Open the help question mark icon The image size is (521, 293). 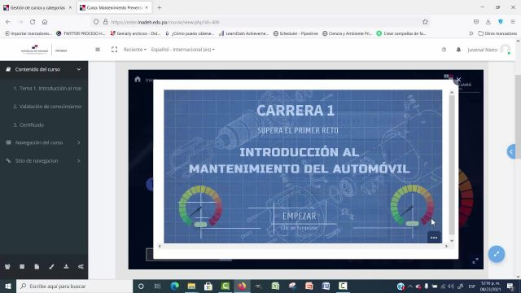(x=444, y=50)
